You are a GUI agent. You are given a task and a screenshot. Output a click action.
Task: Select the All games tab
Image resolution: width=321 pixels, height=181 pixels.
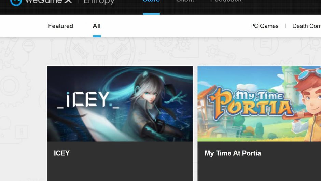(97, 26)
